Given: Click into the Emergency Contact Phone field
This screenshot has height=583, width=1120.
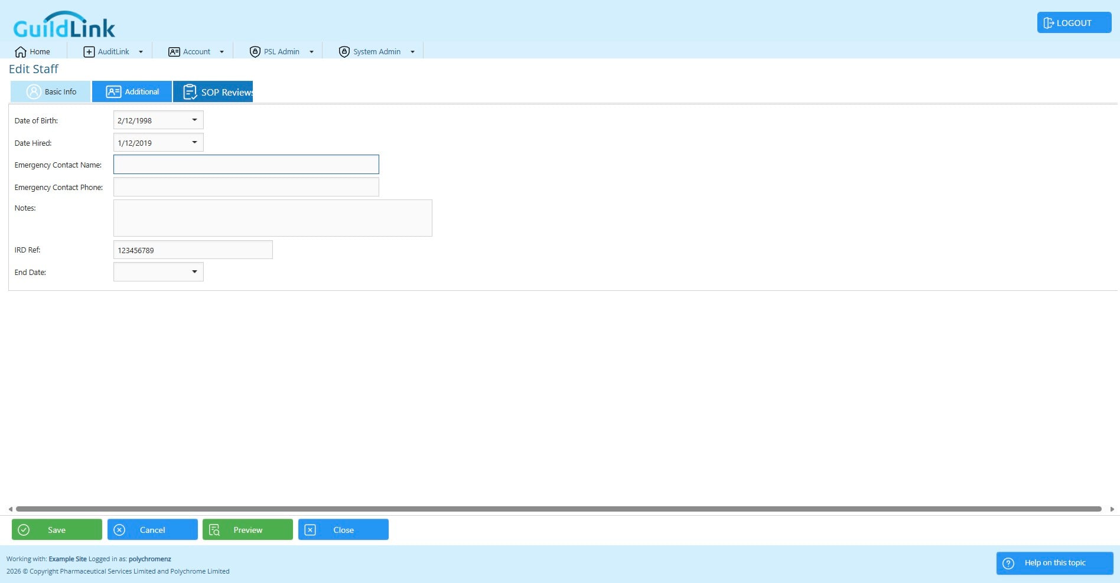Looking at the screenshot, I should click(x=246, y=186).
